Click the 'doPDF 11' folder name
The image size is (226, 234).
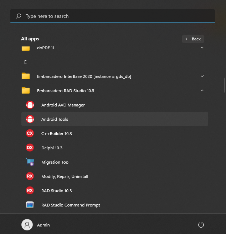coord(46,48)
